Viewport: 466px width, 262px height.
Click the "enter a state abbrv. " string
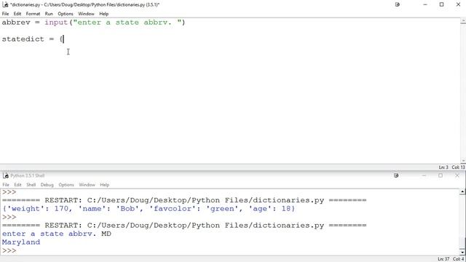pos(127,23)
